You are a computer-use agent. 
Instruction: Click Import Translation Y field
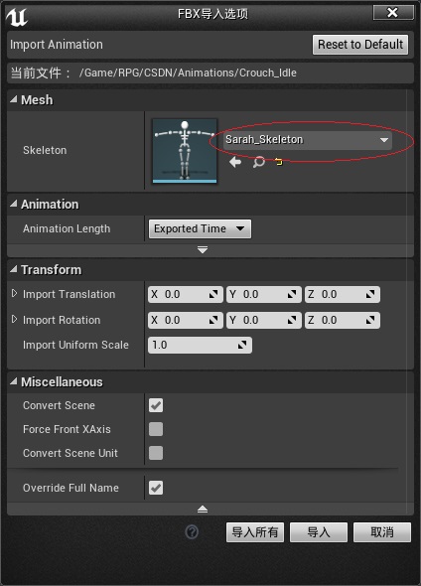tap(264, 295)
